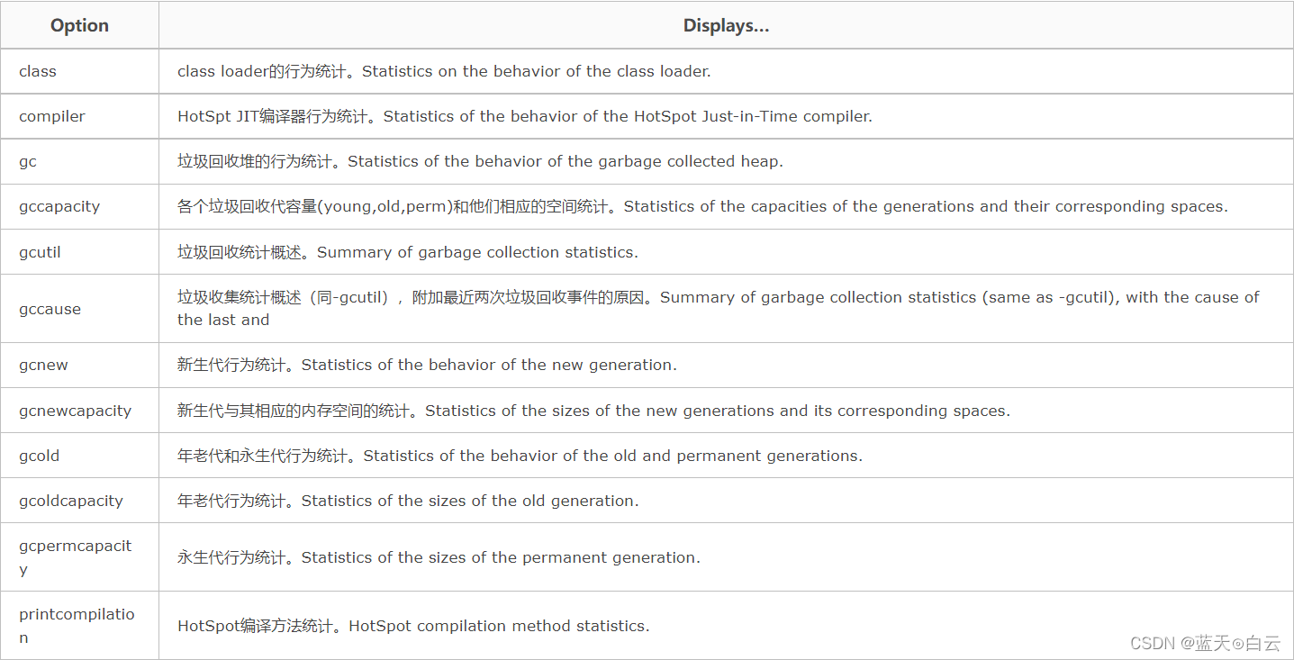Click the new generations sizes description
This screenshot has height=660, width=1294.
[x=593, y=411]
